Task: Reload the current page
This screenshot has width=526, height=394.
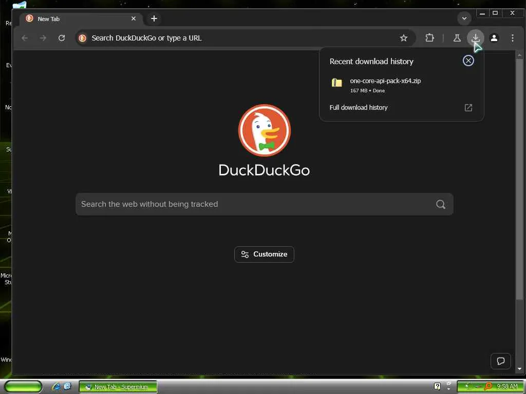Action: [x=62, y=38]
